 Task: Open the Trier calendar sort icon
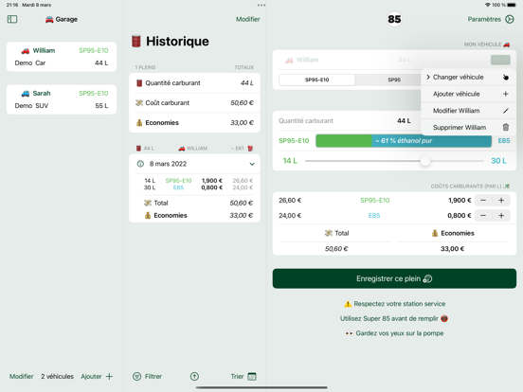point(252,376)
